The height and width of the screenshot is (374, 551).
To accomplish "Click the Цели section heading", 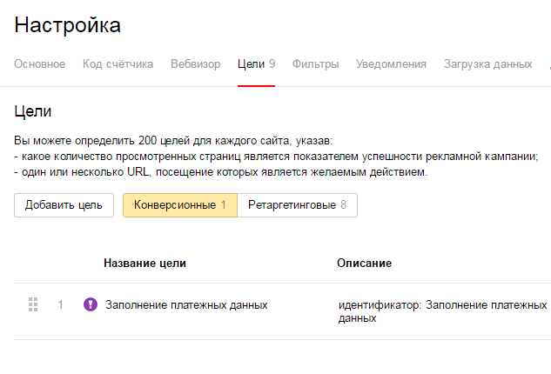I will [33, 111].
